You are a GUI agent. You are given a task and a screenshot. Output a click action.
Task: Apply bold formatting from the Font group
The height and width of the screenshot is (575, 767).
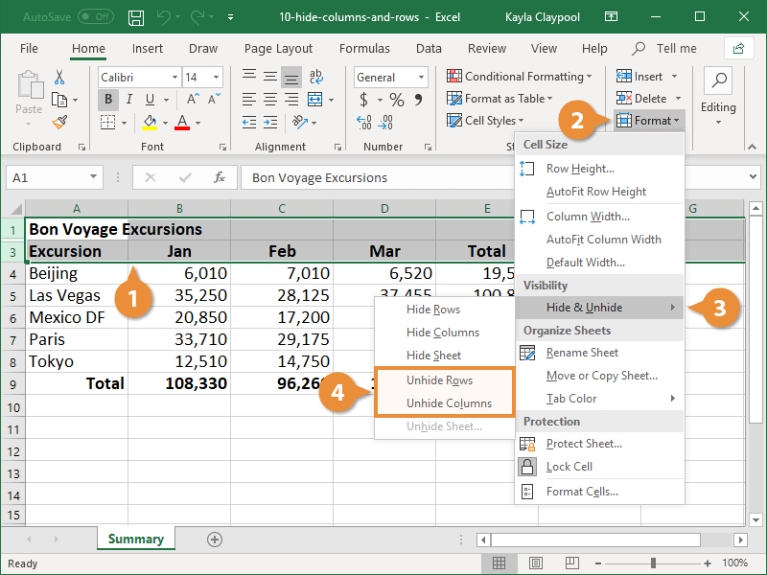click(x=108, y=99)
